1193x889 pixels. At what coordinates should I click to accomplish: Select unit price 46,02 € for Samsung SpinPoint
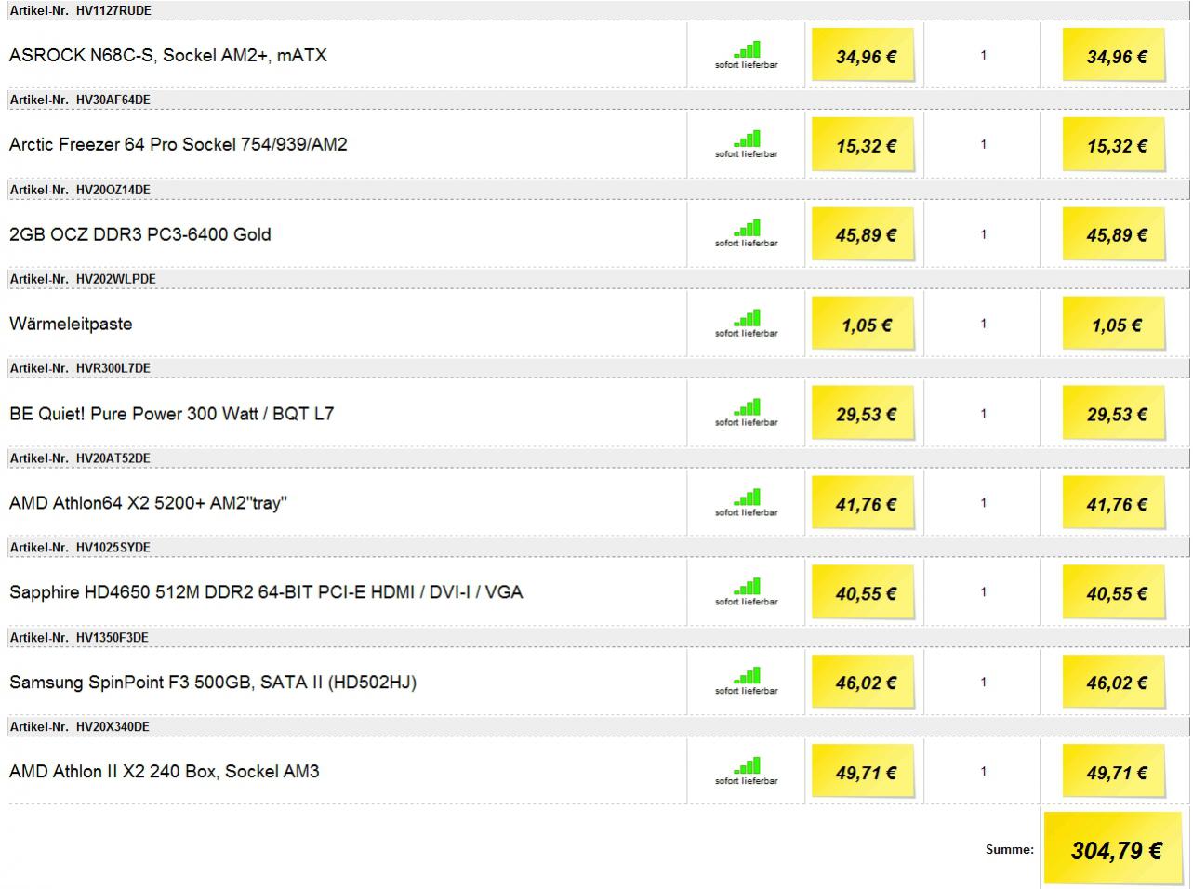click(x=863, y=682)
